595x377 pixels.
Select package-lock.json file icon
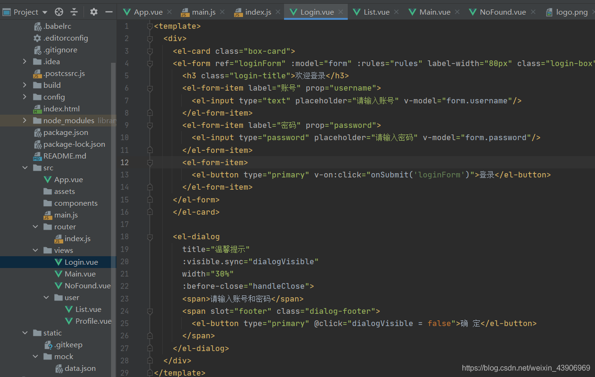[37, 144]
